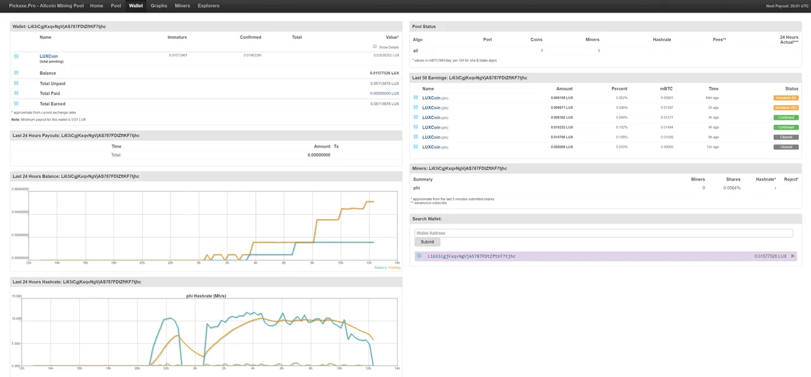This screenshot has width=811, height=377.
Task: Click the Cleared badge of the 9h ago row
Action: click(x=786, y=137)
